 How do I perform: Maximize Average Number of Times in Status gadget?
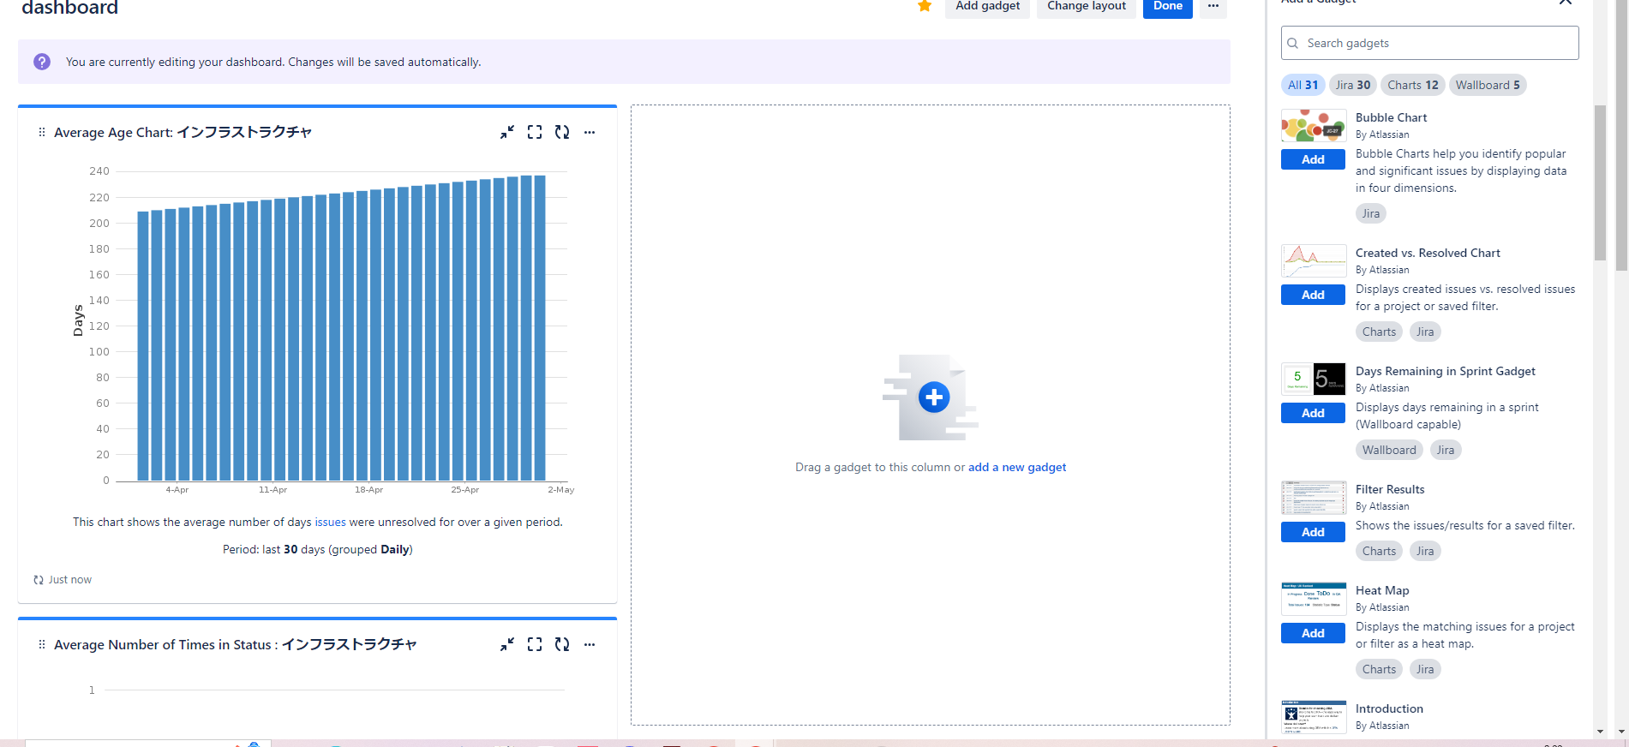click(x=535, y=644)
